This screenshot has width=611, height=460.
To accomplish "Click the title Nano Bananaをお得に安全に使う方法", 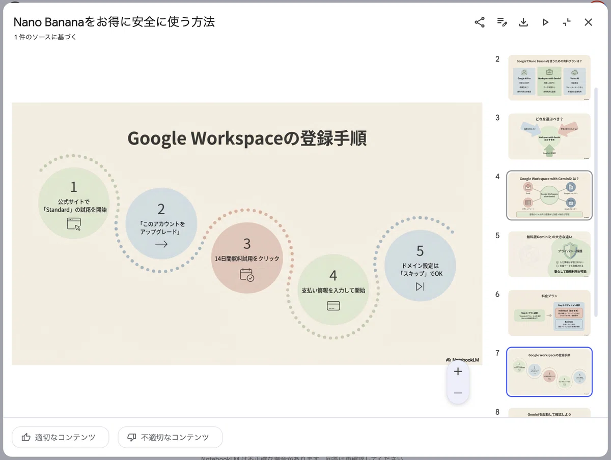I will [x=114, y=22].
